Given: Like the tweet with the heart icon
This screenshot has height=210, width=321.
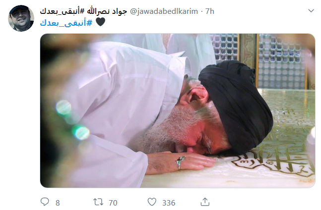Looking at the screenshot, I should 152,202.
